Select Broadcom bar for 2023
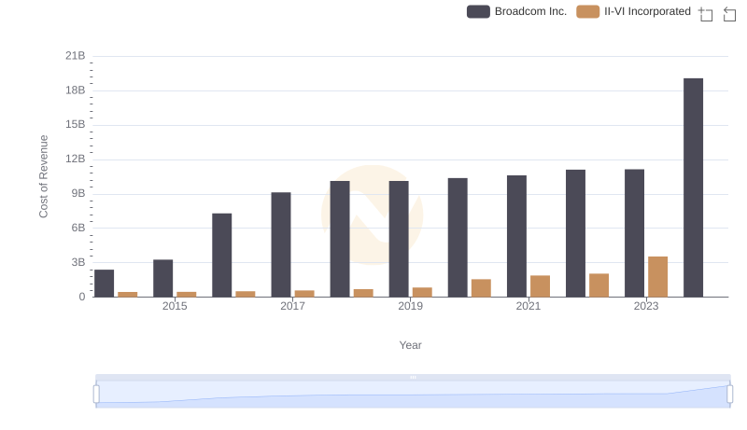 pos(635,233)
